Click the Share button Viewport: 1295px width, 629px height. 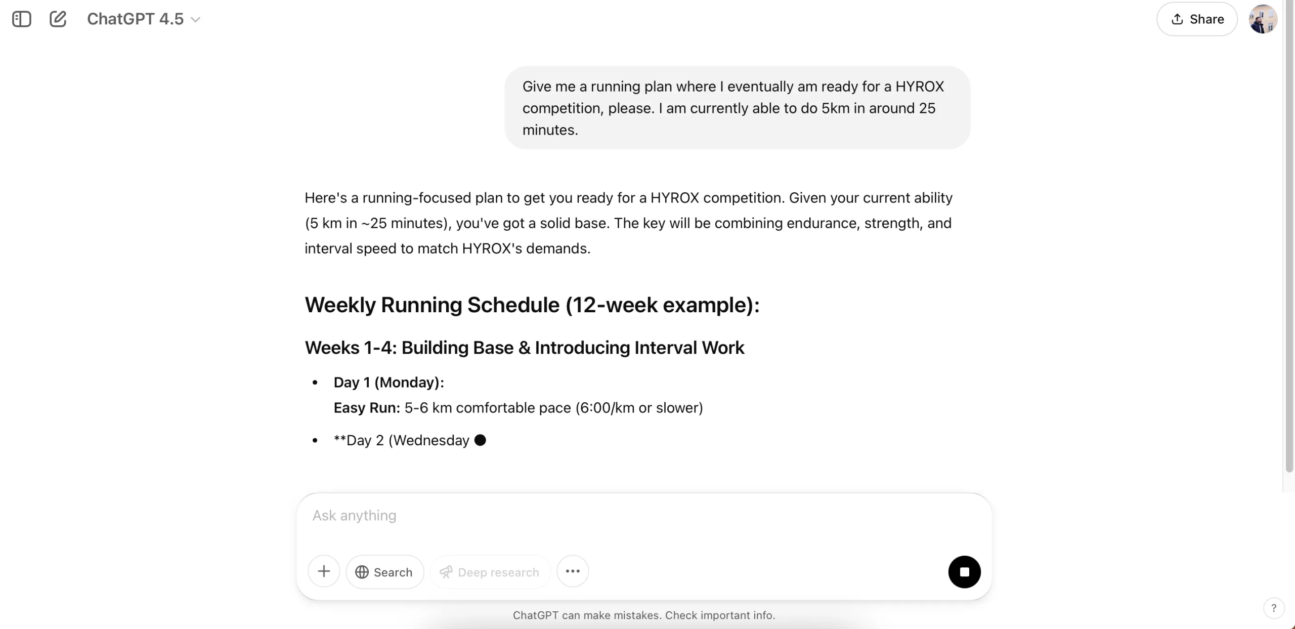click(x=1197, y=19)
